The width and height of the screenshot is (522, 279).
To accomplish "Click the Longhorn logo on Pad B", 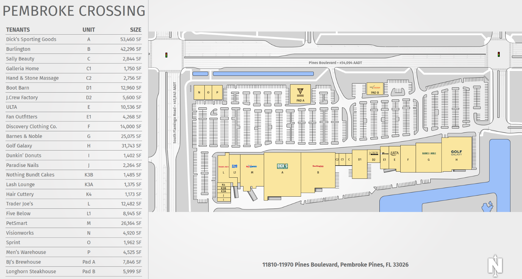I will click(375, 88).
